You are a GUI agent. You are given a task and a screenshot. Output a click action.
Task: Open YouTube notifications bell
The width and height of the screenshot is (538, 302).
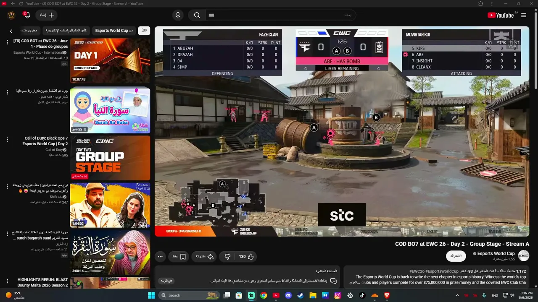pos(27,15)
